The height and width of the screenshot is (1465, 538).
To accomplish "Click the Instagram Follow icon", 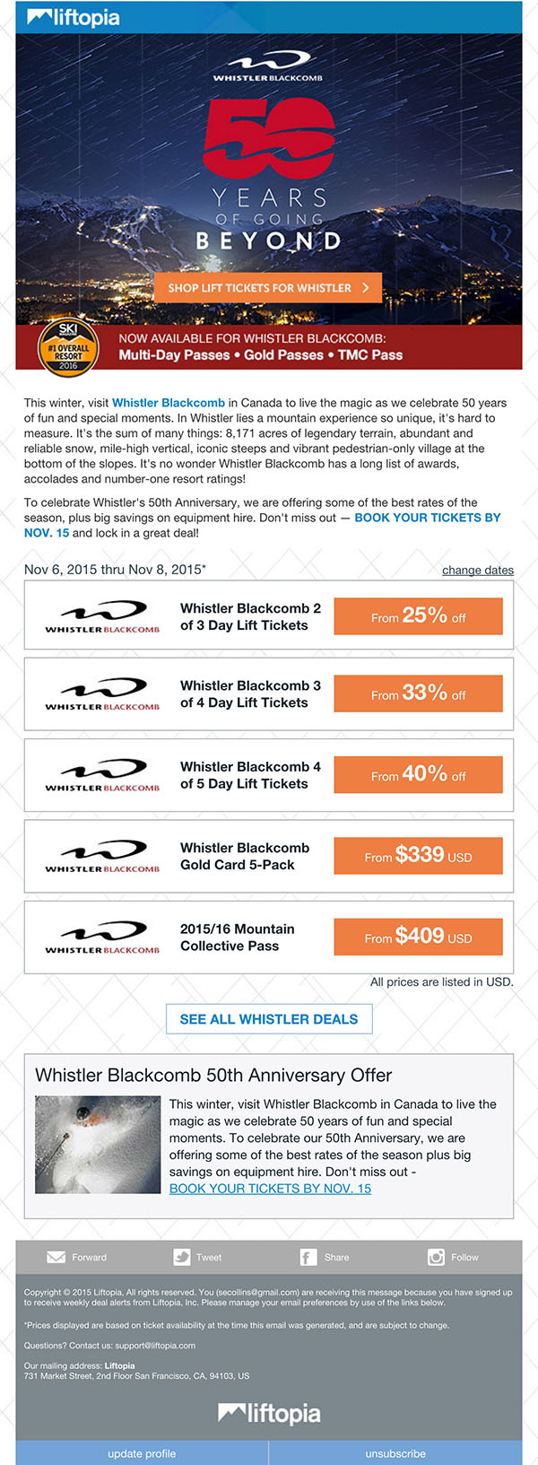I will 436,1257.
